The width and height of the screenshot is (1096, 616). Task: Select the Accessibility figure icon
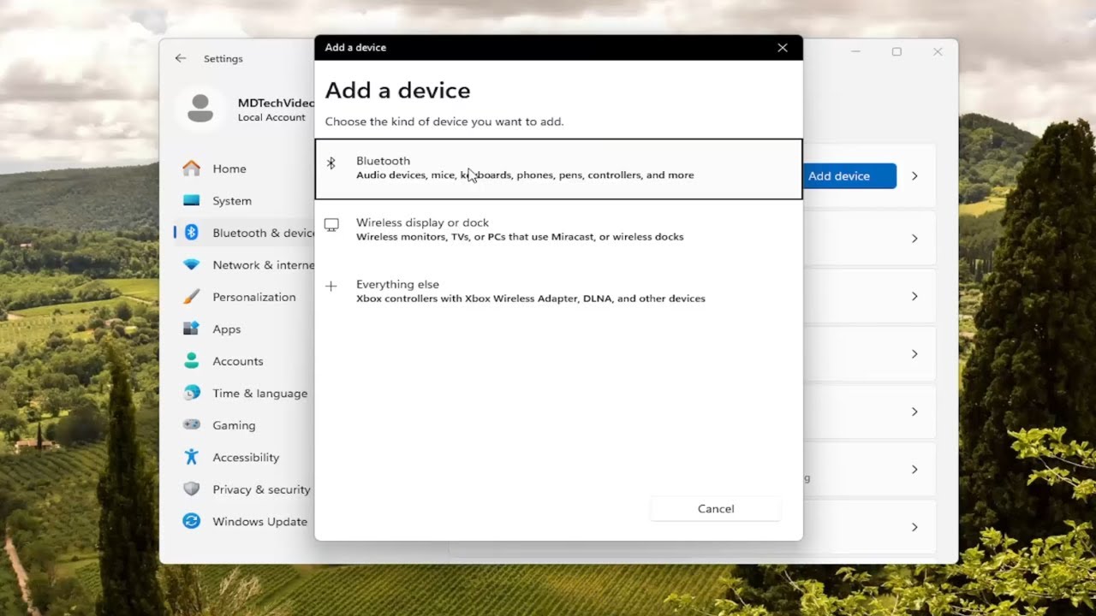(191, 457)
